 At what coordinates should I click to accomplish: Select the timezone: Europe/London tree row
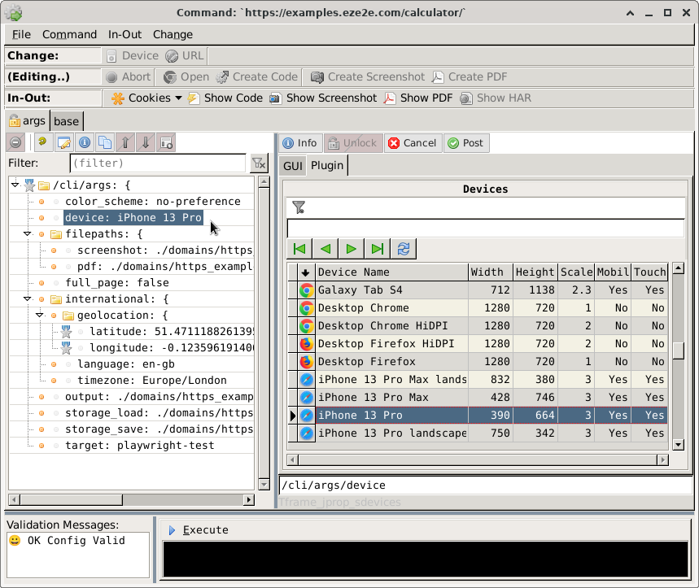pyautogui.click(x=152, y=381)
